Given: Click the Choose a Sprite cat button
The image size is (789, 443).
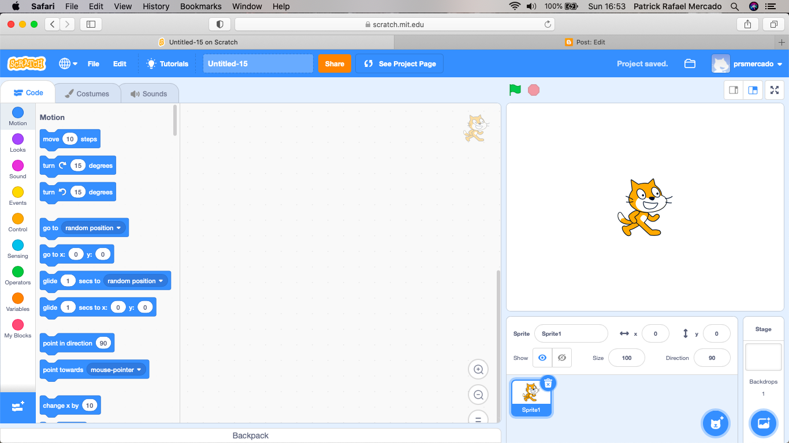Looking at the screenshot, I should click(716, 423).
